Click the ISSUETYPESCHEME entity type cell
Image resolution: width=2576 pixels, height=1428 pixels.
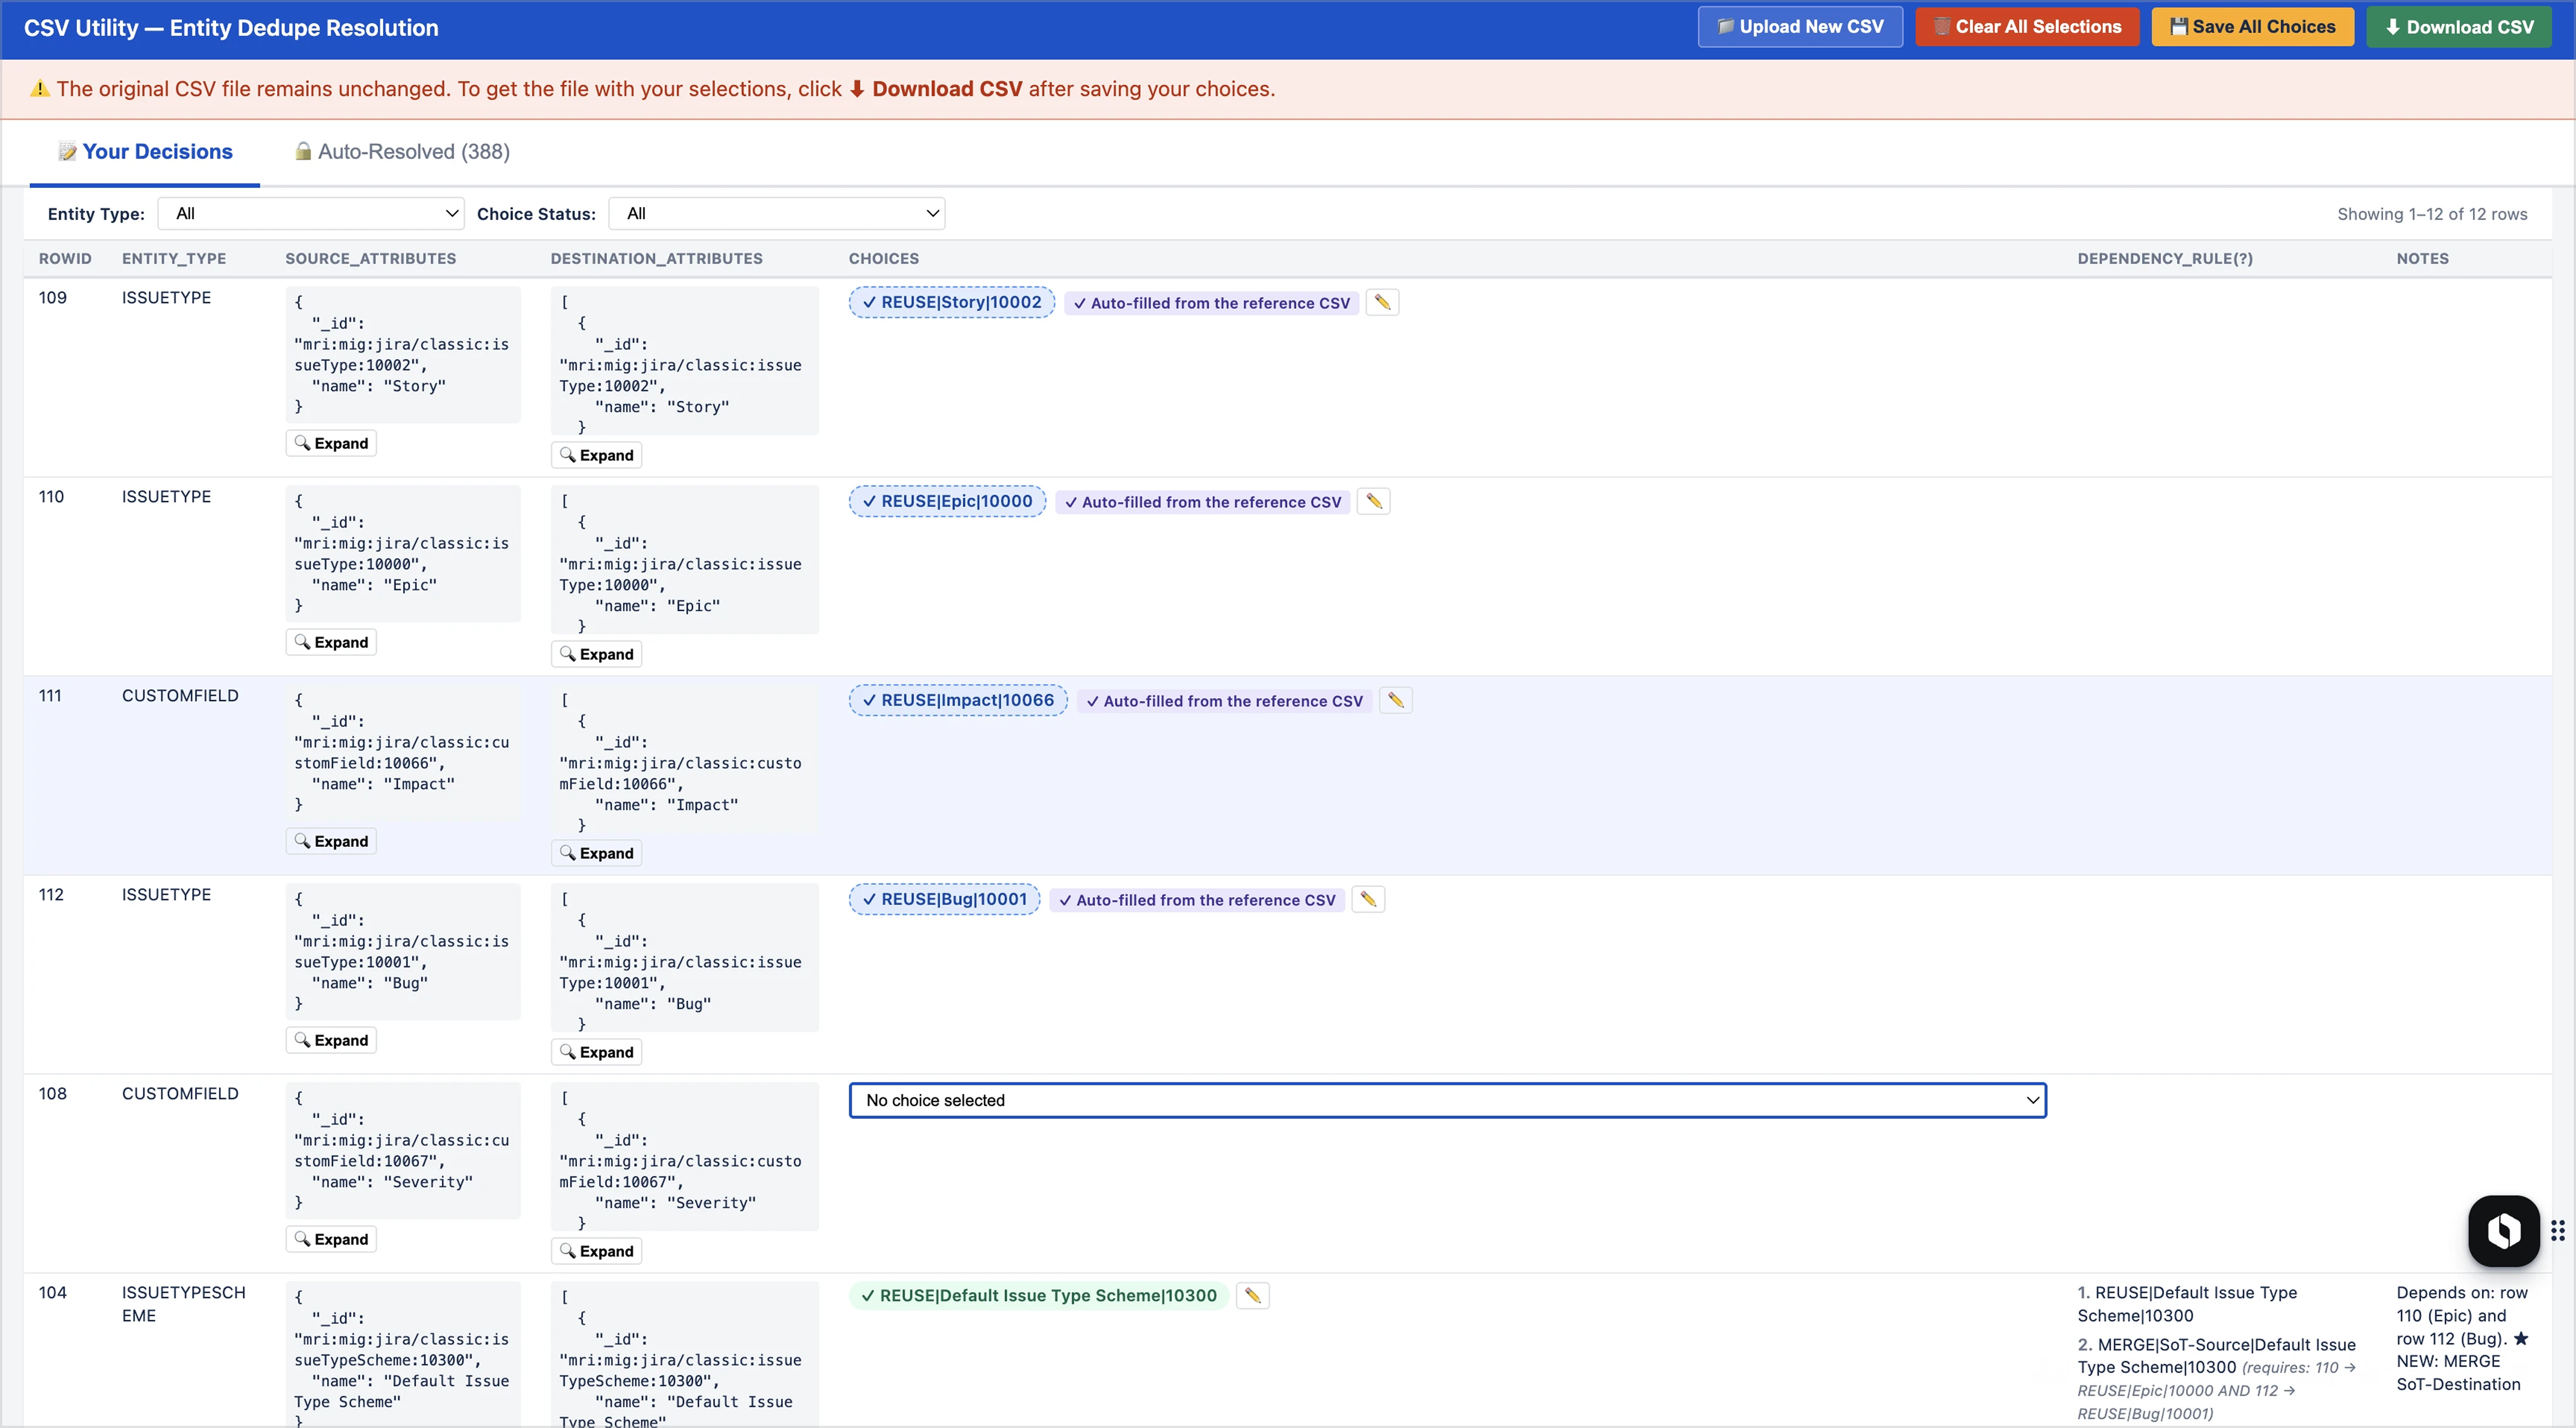pos(184,1304)
